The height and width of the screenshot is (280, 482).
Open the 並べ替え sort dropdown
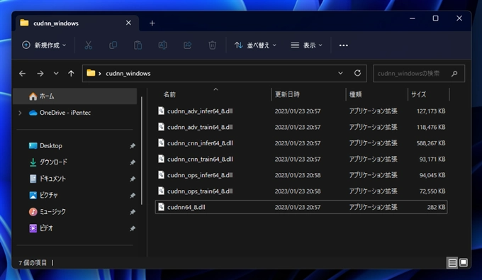tap(255, 45)
